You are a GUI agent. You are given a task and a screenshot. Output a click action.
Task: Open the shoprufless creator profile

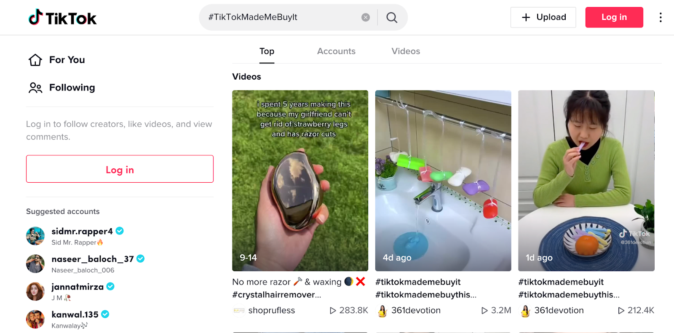click(x=272, y=310)
